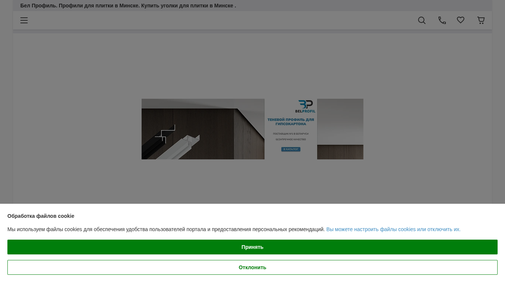Click the shadow profile banner image

(253, 129)
